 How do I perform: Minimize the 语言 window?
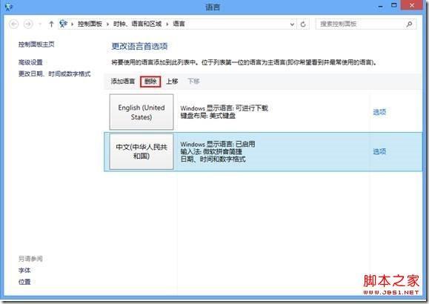click(381, 6)
